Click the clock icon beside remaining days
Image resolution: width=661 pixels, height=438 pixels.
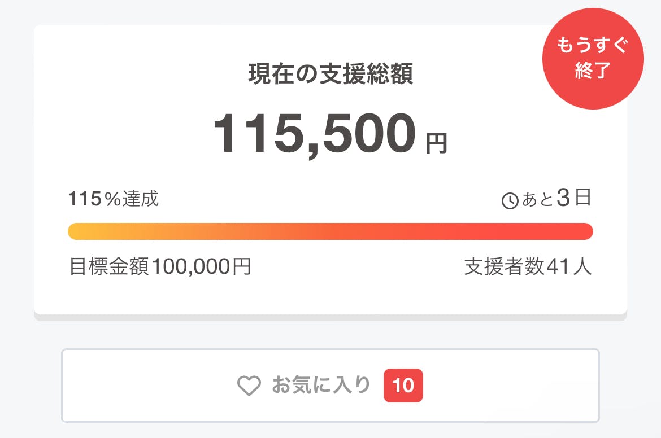(510, 200)
